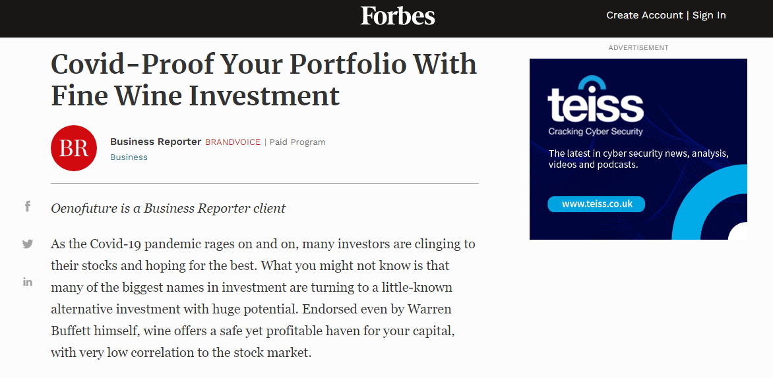
Task: Click the Paid Program label
Action: 297,142
